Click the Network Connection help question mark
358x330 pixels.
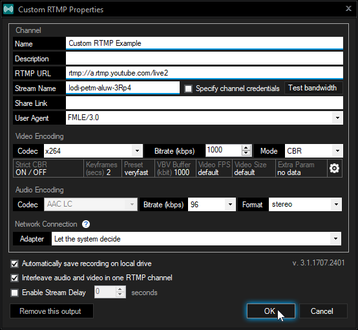86,224
